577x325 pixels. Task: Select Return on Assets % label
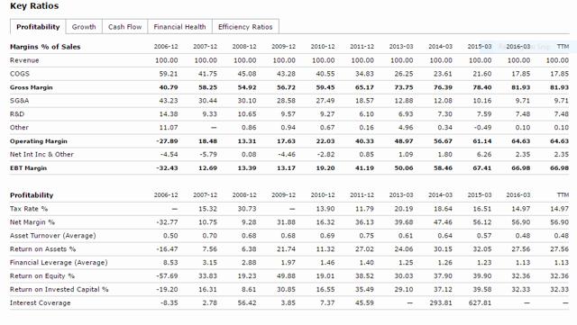tap(42, 248)
